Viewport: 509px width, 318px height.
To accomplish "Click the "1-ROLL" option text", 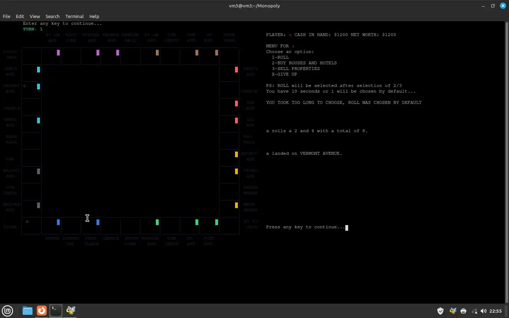I will [x=280, y=57].
